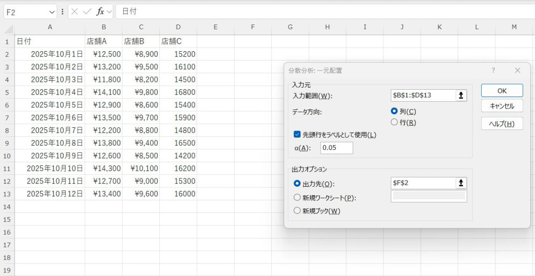The image size is (535, 276).
Task: Click the α value input field
Action: [x=336, y=148]
